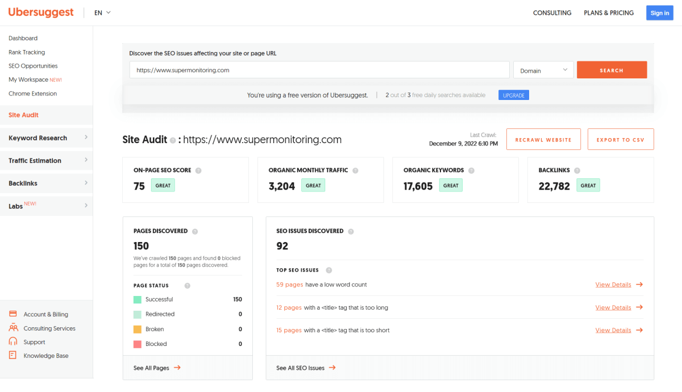Click the Ubersuggest logo
682x392 pixels.
[x=41, y=12]
